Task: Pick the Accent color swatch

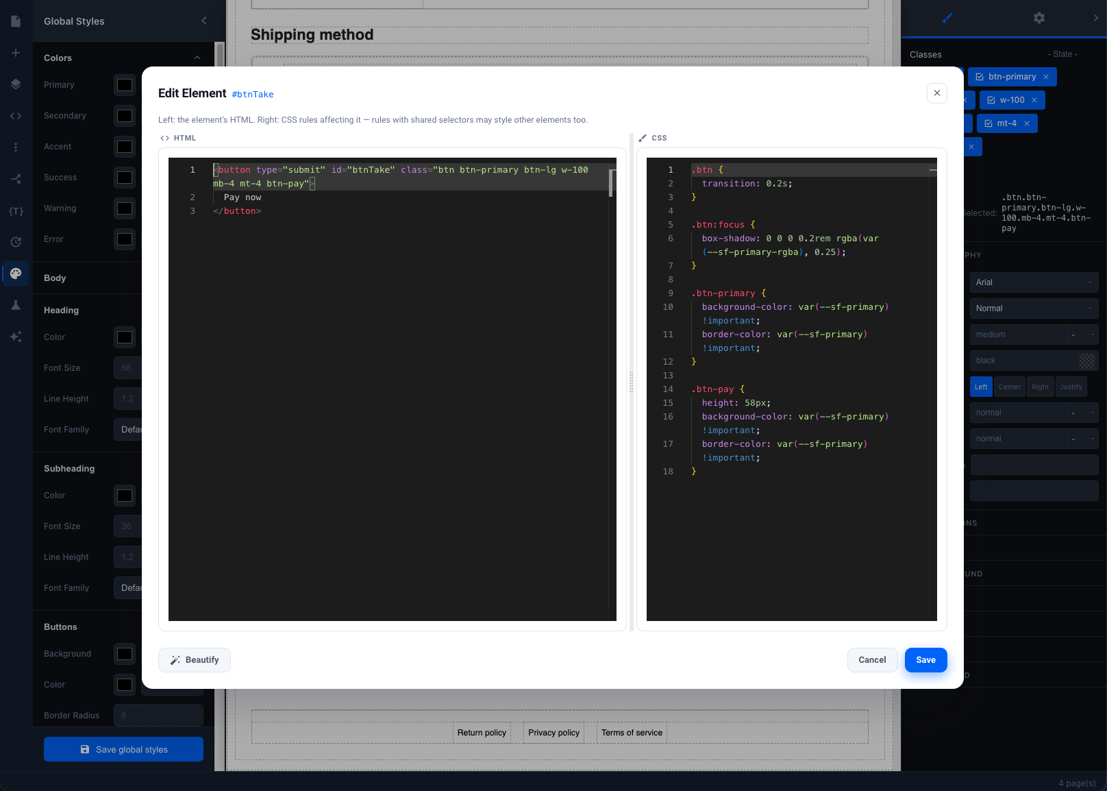Action: pos(125,147)
